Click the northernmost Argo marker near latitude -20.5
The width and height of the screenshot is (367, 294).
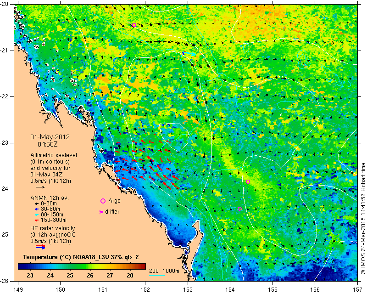click(x=134, y=25)
